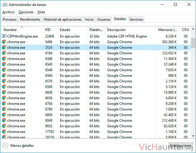
Task: Click Chrome icon for PID 6548
Action: point(4,70)
